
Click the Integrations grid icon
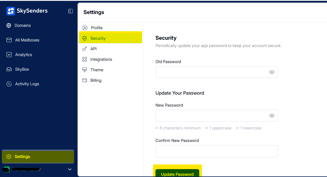[85, 59]
